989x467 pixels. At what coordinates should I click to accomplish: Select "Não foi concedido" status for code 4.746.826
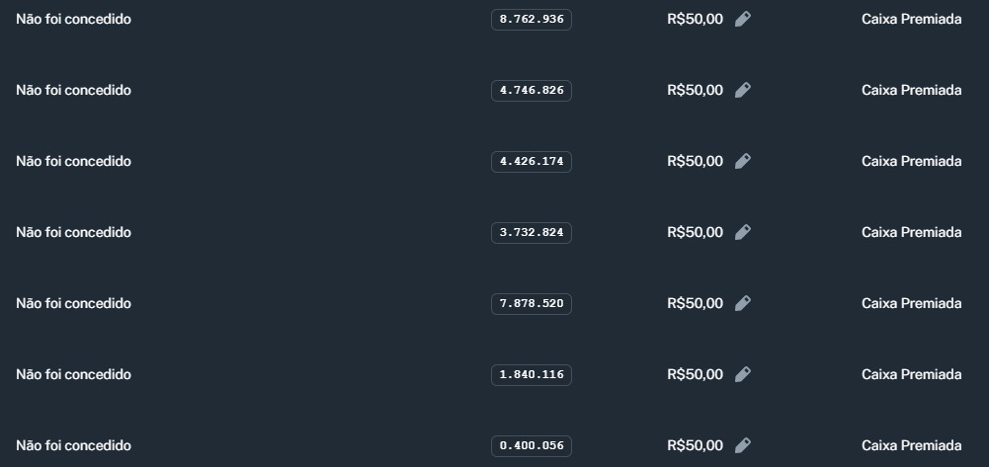click(73, 90)
